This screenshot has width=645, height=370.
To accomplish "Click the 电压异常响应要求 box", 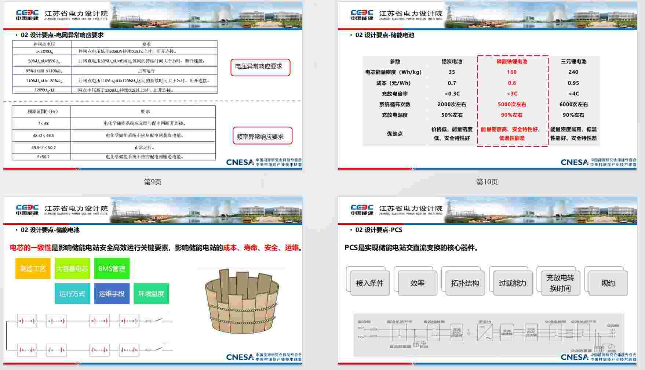I will point(260,67).
